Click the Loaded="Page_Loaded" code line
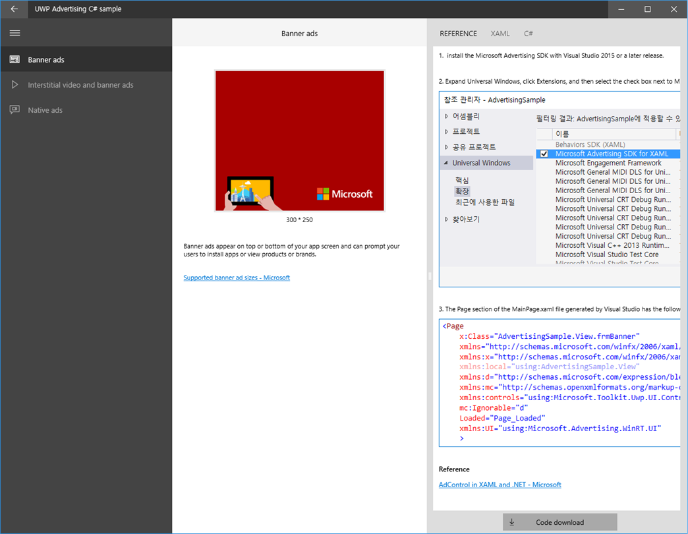688x534 pixels. (x=502, y=418)
